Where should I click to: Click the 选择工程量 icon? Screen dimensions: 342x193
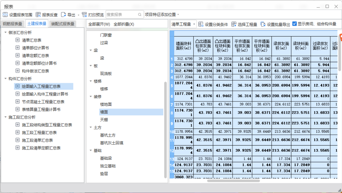(x=234, y=24)
